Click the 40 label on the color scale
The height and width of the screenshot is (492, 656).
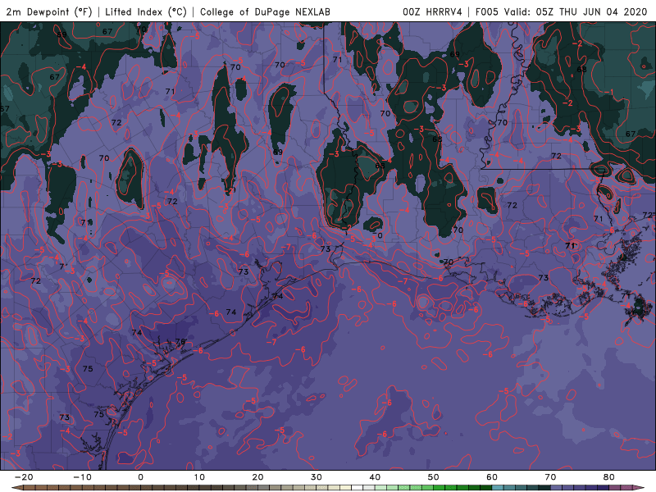(375, 477)
